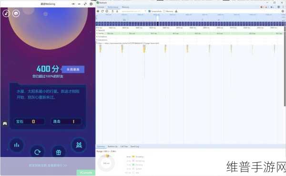Click the blue badge next to 400分
The height and width of the screenshot is (176, 286).
[73, 69]
